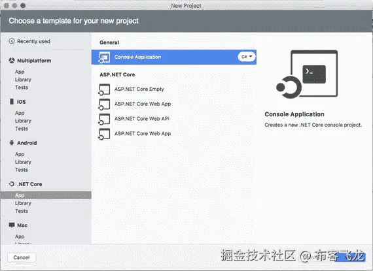This screenshot has height=271, width=373.
Task: Click the Recently used clock icon
Action: [12, 41]
